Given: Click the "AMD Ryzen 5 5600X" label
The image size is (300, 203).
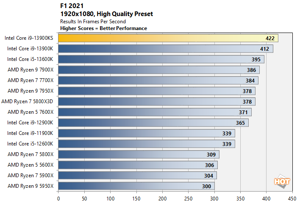Looking at the screenshot, I should click(x=31, y=165).
